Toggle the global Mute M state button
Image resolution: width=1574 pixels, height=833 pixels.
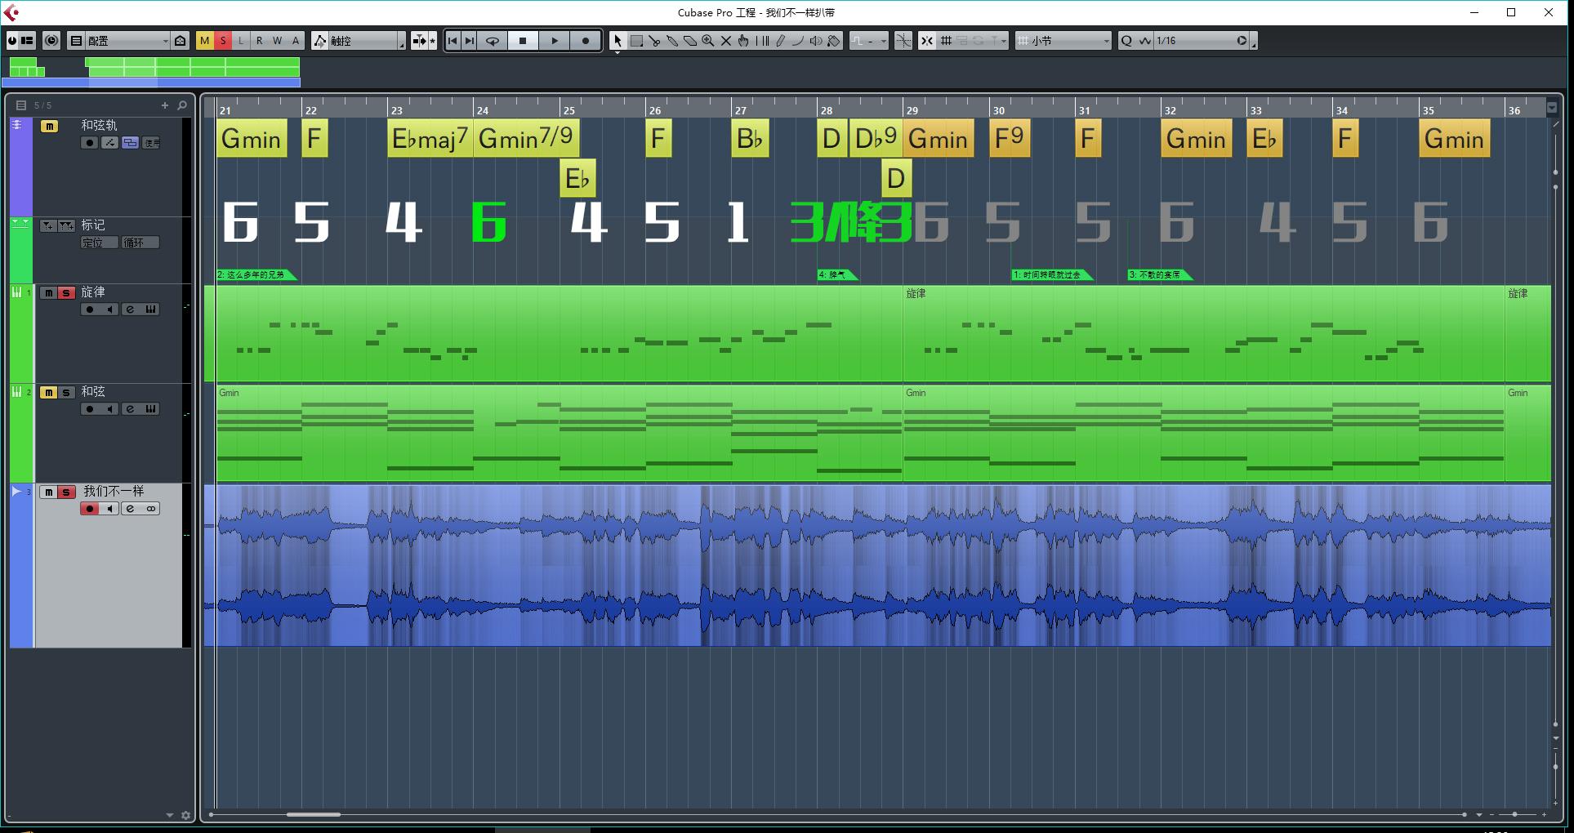coord(204,40)
